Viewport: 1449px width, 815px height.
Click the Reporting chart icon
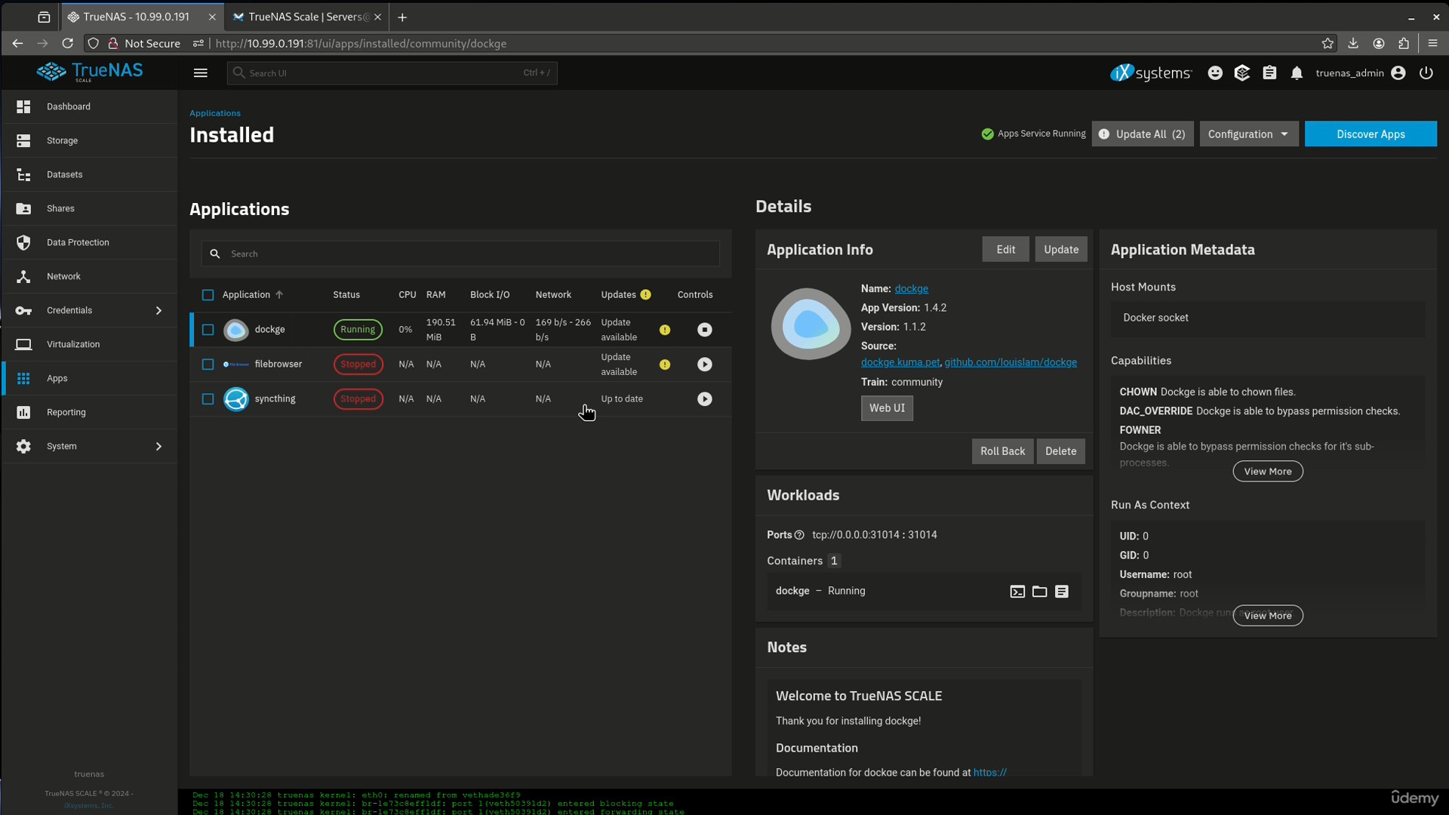tap(23, 412)
